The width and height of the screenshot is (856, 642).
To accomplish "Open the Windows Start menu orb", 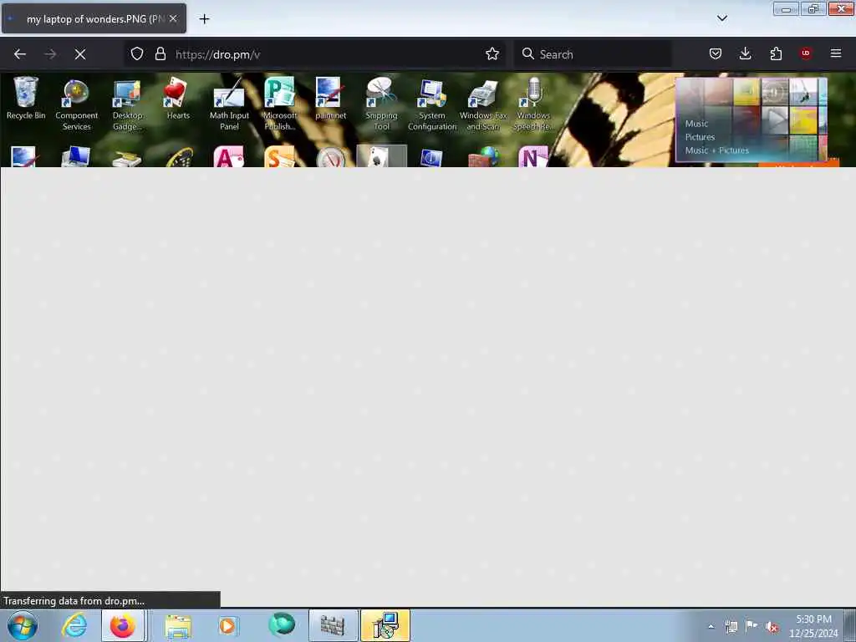I will pos(23,625).
